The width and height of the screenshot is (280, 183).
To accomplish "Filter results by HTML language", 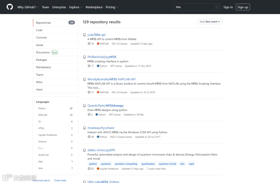I will tap(55, 128).
